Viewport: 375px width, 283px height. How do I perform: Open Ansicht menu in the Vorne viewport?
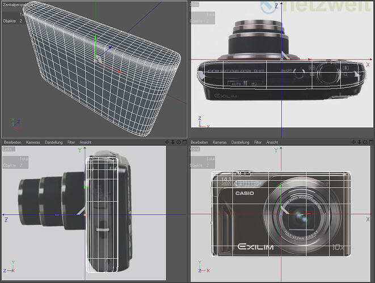[272, 142]
